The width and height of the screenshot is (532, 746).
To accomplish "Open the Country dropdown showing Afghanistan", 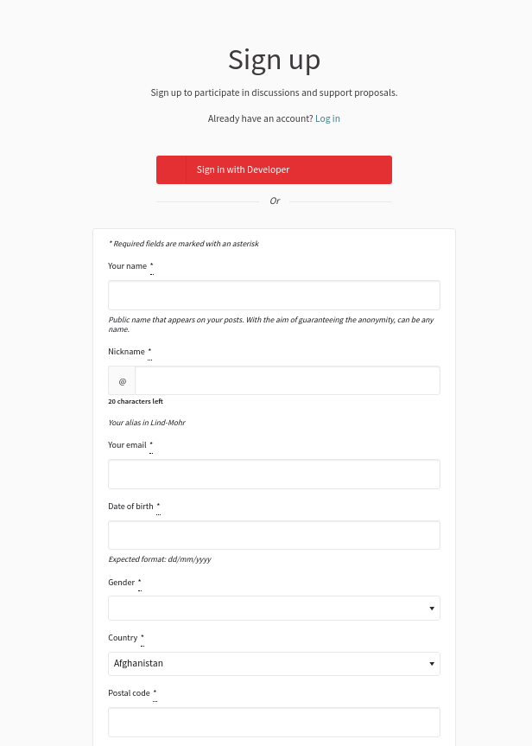I will [274, 663].
